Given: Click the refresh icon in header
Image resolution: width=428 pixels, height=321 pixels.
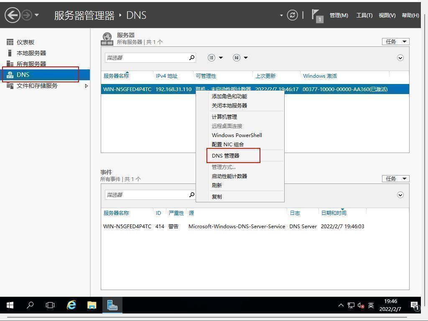Looking at the screenshot, I should pyautogui.click(x=292, y=15).
